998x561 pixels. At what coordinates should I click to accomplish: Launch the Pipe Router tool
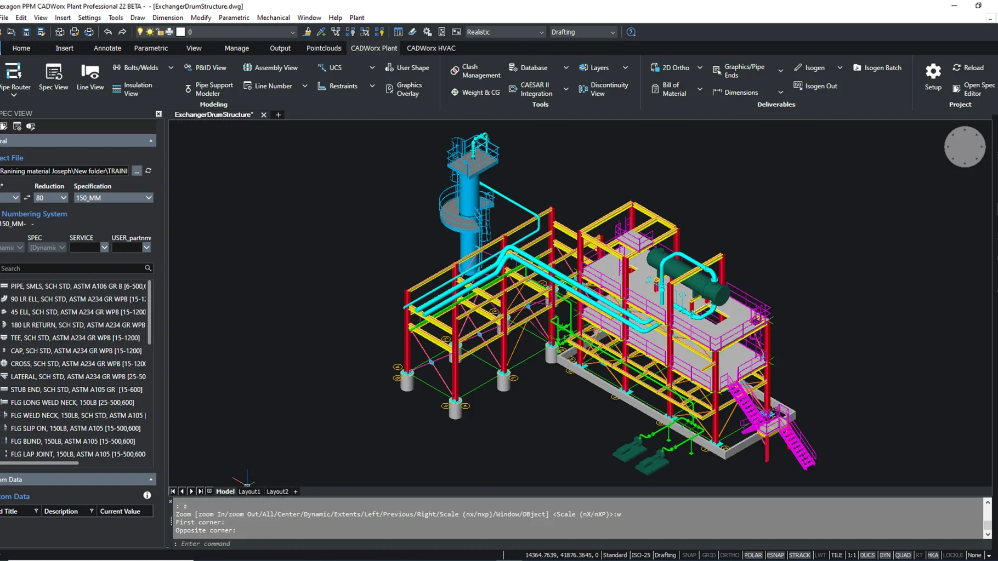tap(15, 79)
